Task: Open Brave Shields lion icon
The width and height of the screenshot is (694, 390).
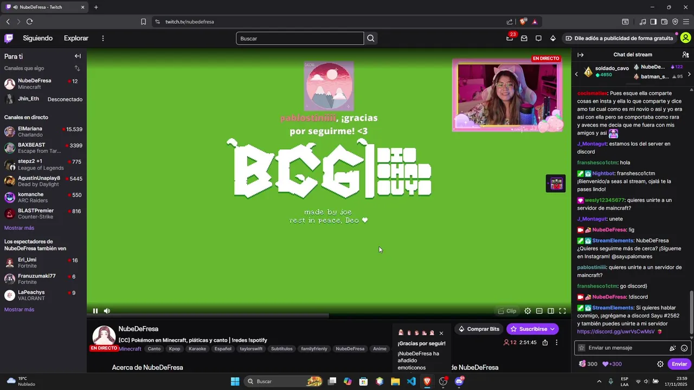Action: click(x=523, y=22)
